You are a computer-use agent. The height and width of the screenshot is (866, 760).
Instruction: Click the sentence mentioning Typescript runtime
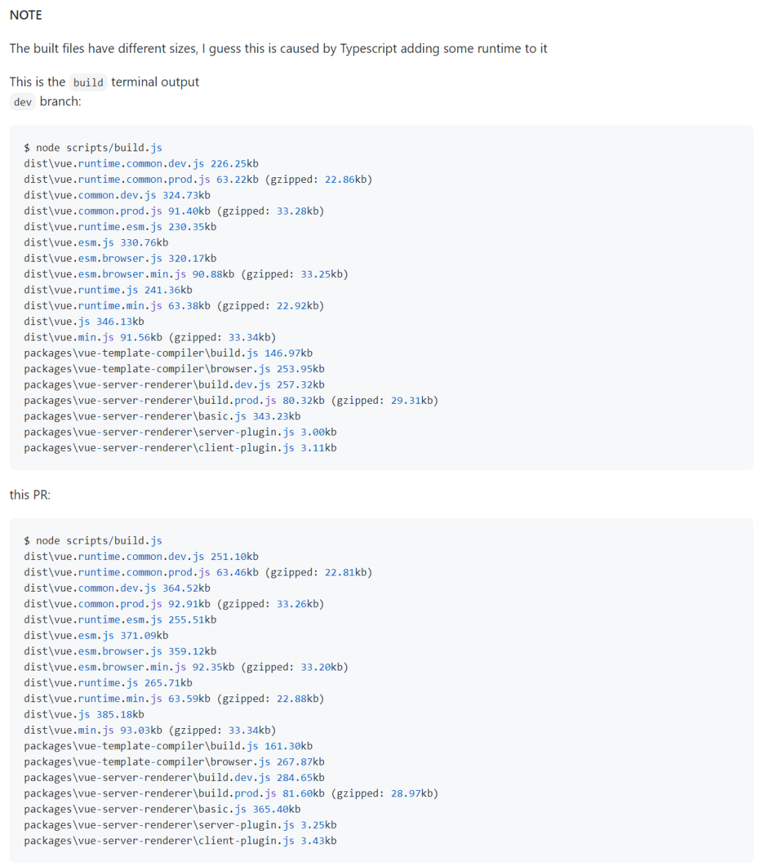[x=278, y=49]
